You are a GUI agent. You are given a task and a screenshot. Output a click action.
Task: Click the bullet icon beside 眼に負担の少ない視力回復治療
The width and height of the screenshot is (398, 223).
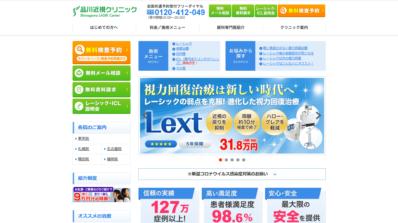pos(261,48)
